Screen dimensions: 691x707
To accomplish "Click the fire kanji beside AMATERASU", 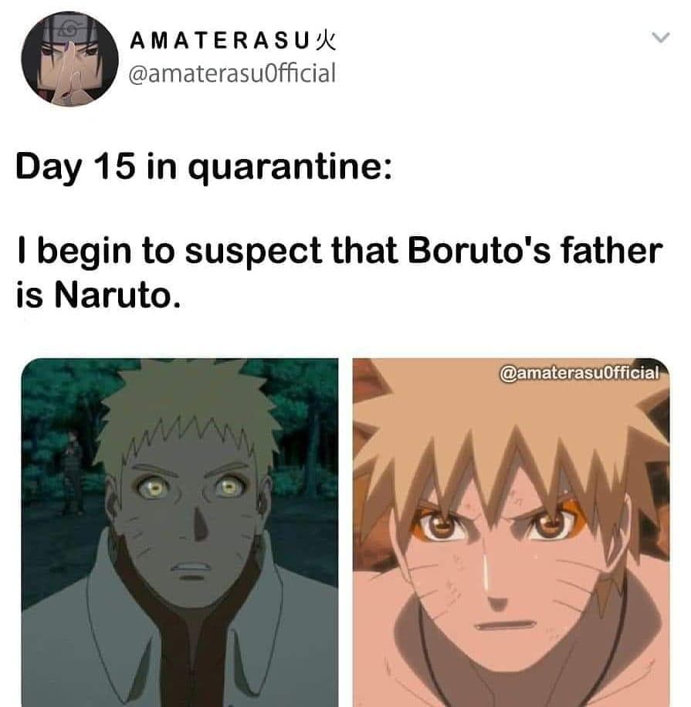I will click(x=325, y=41).
